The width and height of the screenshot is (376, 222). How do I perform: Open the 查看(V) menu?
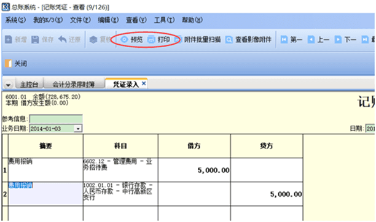[x=136, y=20]
